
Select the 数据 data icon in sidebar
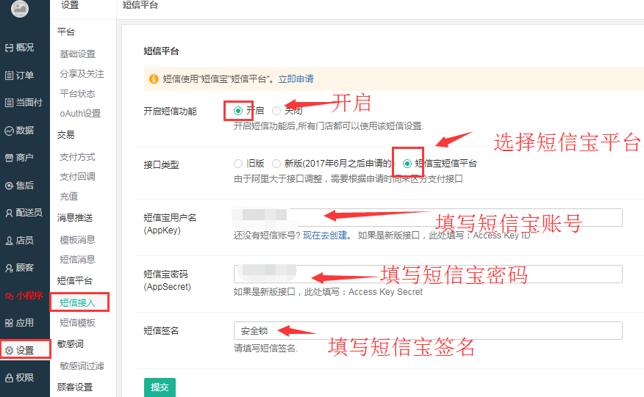pos(10,131)
